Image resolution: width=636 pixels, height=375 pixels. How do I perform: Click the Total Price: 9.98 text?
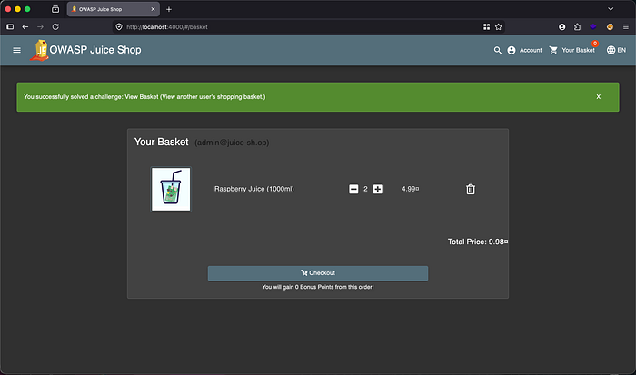pos(478,242)
